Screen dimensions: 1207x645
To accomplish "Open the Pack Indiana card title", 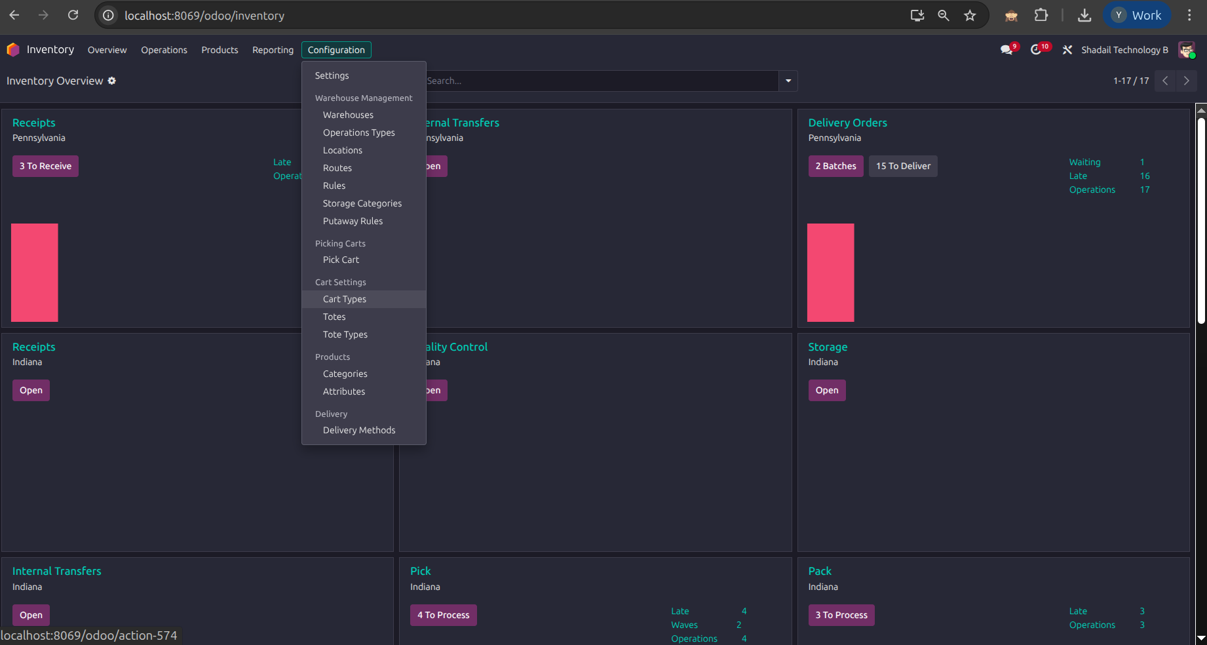I will (820, 571).
